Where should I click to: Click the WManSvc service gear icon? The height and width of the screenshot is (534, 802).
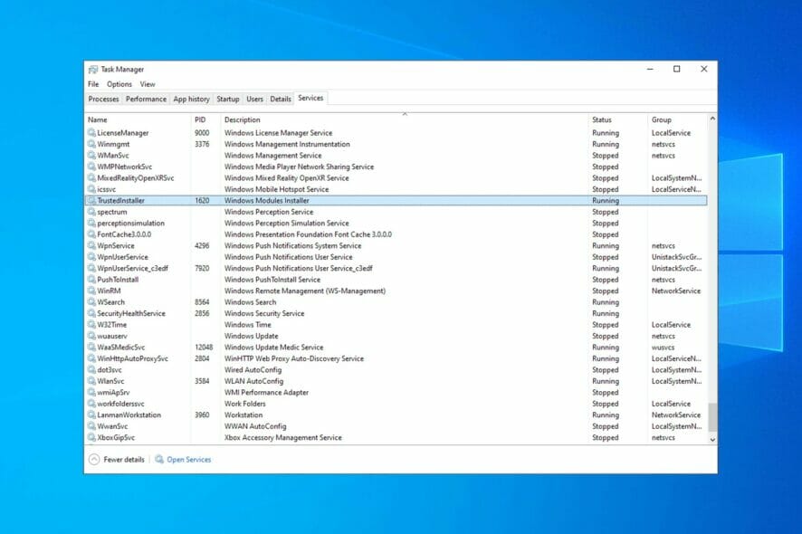coord(91,155)
